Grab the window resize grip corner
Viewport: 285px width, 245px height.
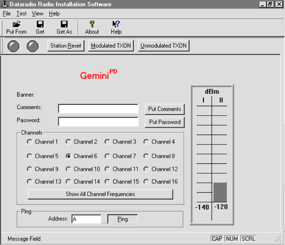(278, 239)
